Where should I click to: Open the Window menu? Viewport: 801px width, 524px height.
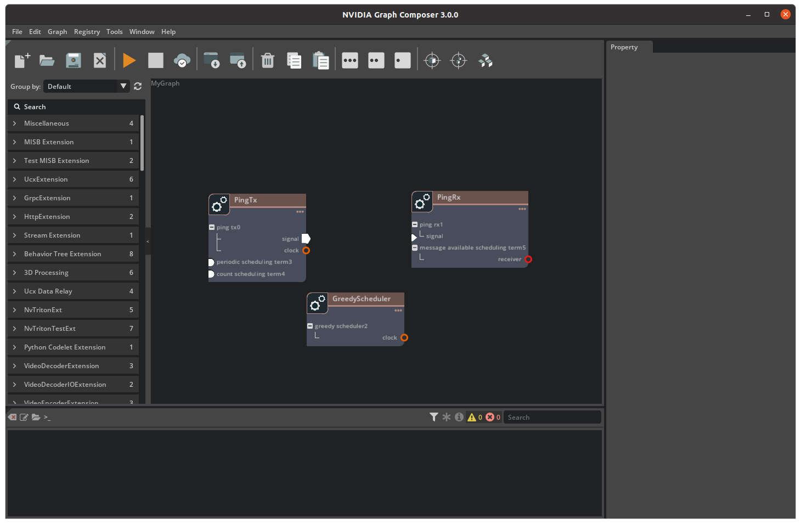click(142, 32)
